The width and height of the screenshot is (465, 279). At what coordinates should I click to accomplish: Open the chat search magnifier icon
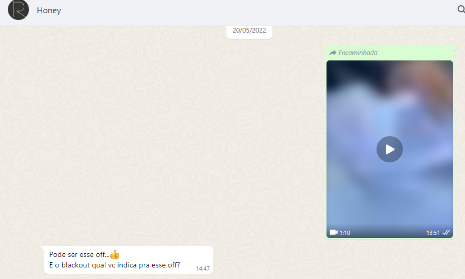[461, 9]
